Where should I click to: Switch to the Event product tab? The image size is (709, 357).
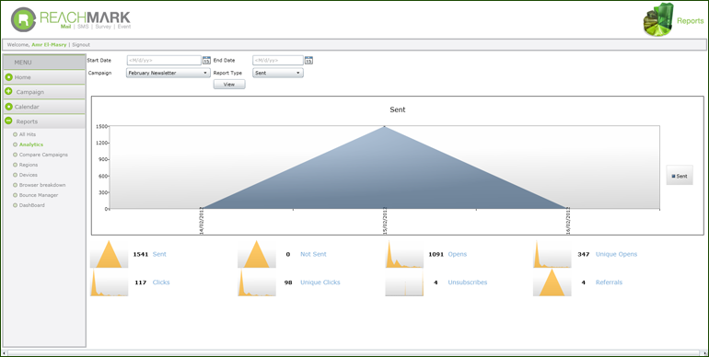(124, 27)
